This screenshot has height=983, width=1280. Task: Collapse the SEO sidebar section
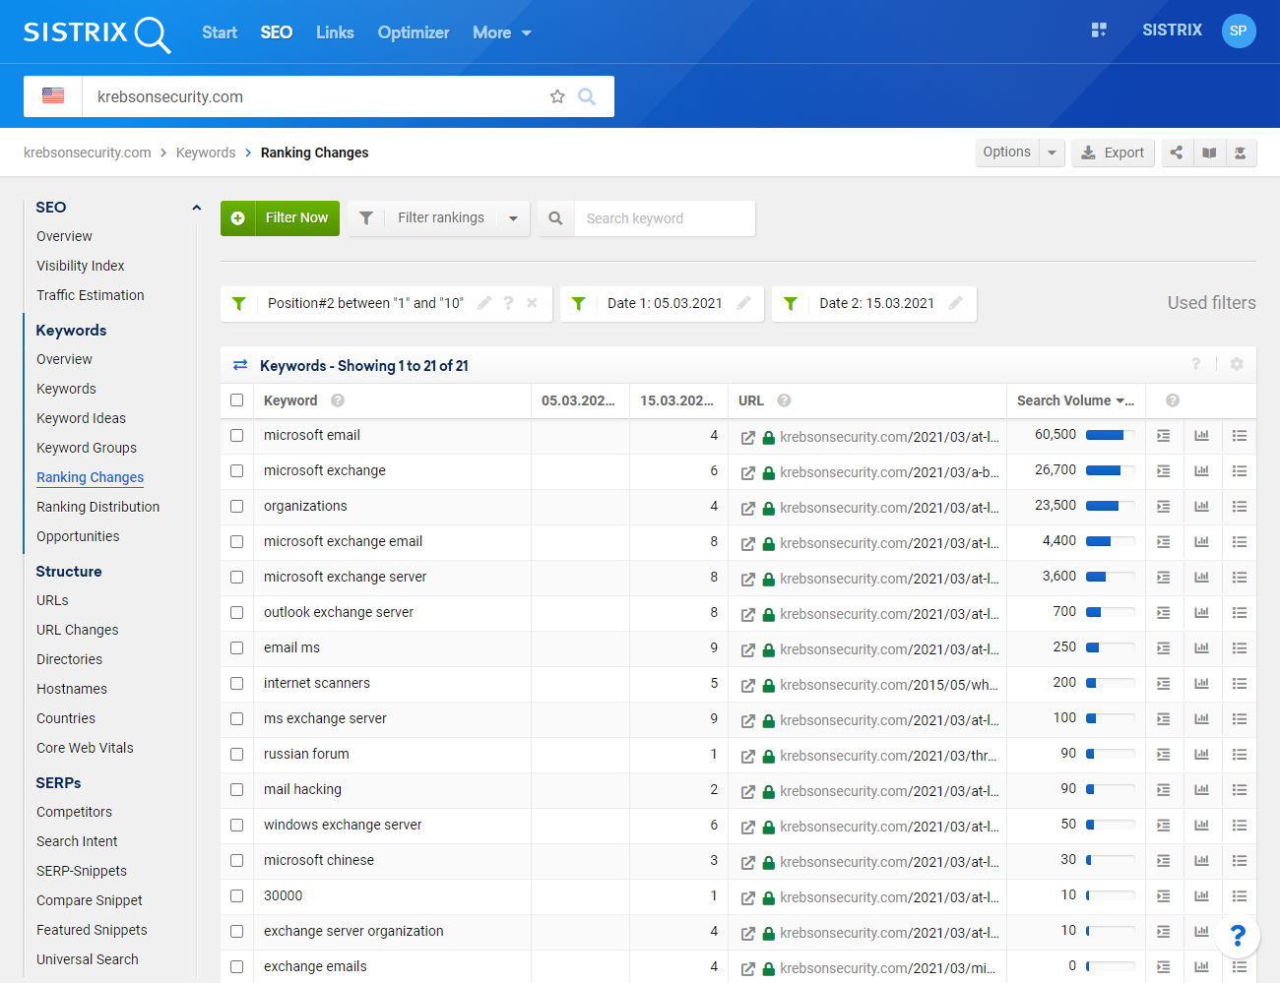tap(196, 208)
